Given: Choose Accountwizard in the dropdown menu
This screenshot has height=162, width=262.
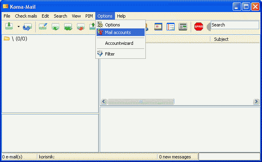Looking at the screenshot, I should [x=119, y=43].
